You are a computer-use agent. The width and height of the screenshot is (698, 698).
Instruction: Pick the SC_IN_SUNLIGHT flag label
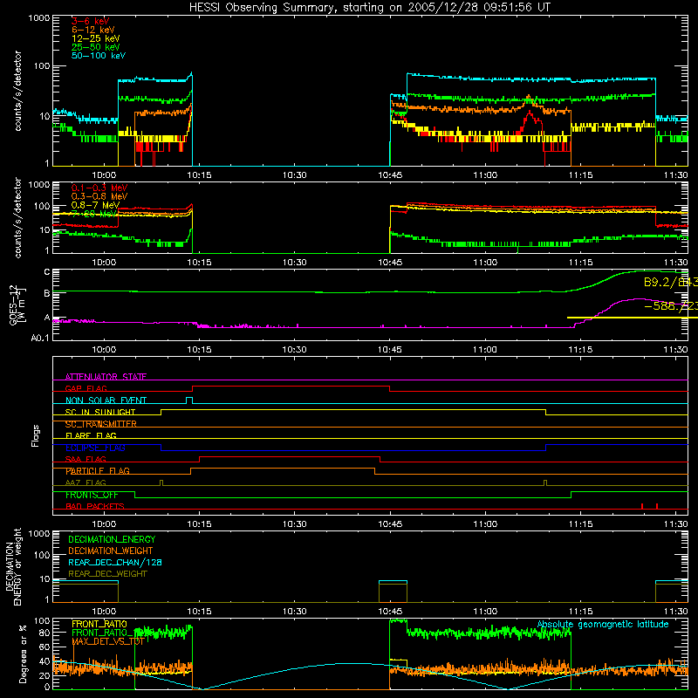(100, 412)
